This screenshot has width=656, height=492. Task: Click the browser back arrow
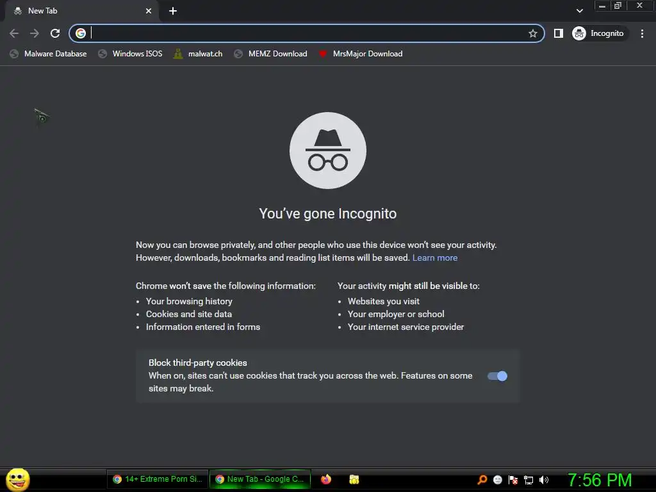[x=14, y=33]
